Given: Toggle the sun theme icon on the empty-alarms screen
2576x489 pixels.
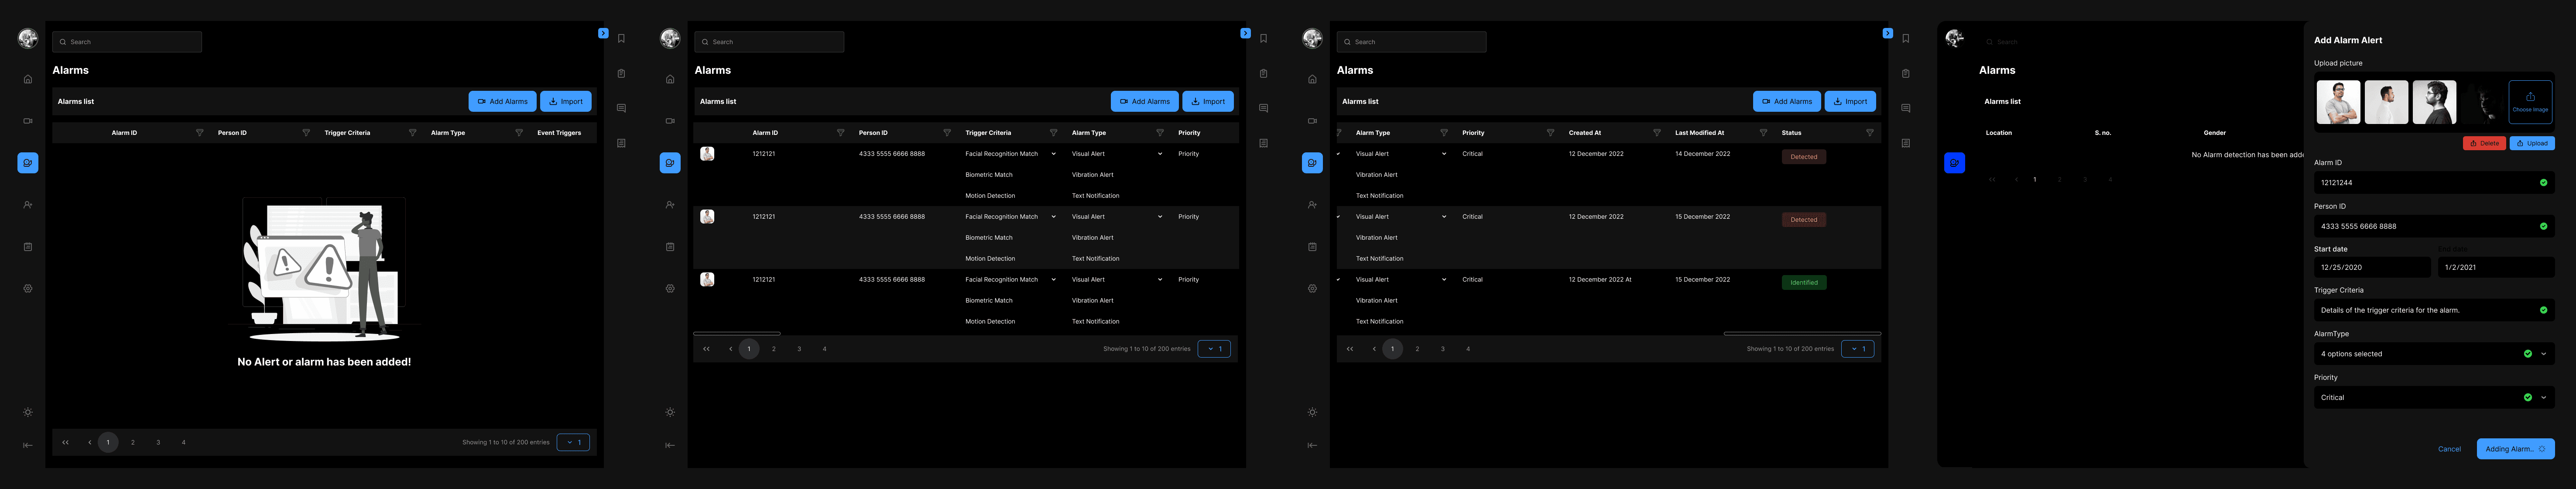Looking at the screenshot, I should pos(28,412).
